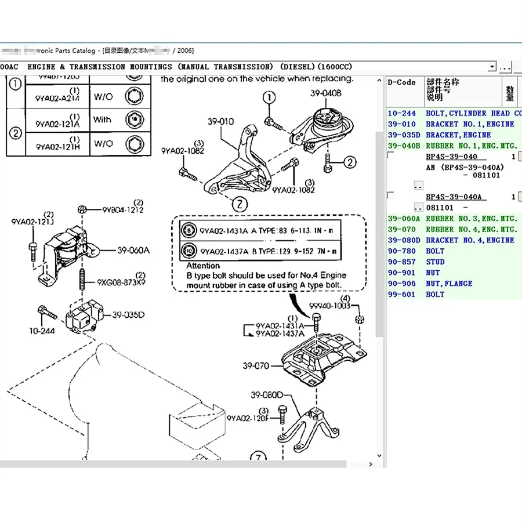Click the horizontal scrollbar thumb under the diagram
The width and height of the screenshot is (522, 522).
pyautogui.click(x=173, y=464)
